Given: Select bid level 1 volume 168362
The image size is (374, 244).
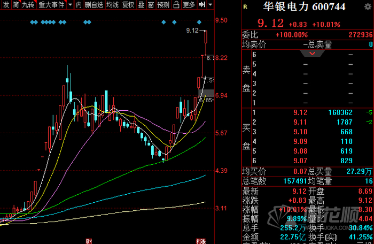Looking at the screenshot, I should pos(340,112).
